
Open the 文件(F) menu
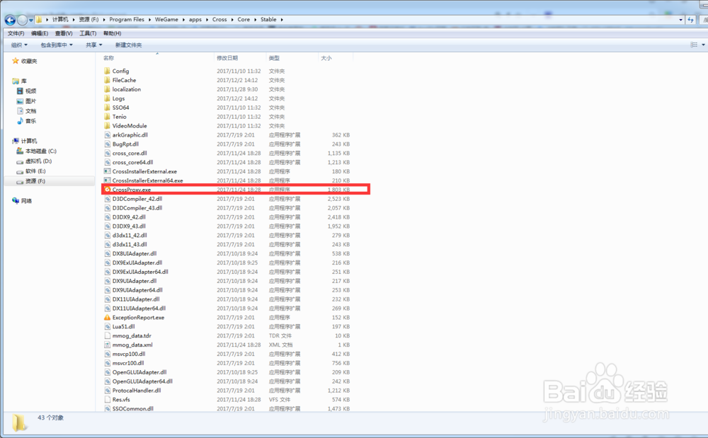coord(16,33)
